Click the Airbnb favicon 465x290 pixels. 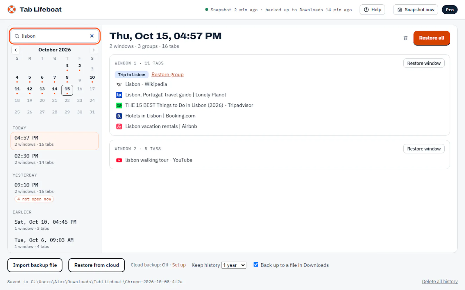(x=119, y=126)
